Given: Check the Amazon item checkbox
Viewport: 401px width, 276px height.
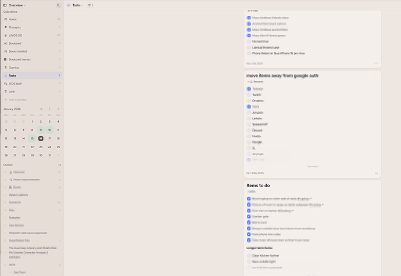Looking at the screenshot, I should point(249,113).
